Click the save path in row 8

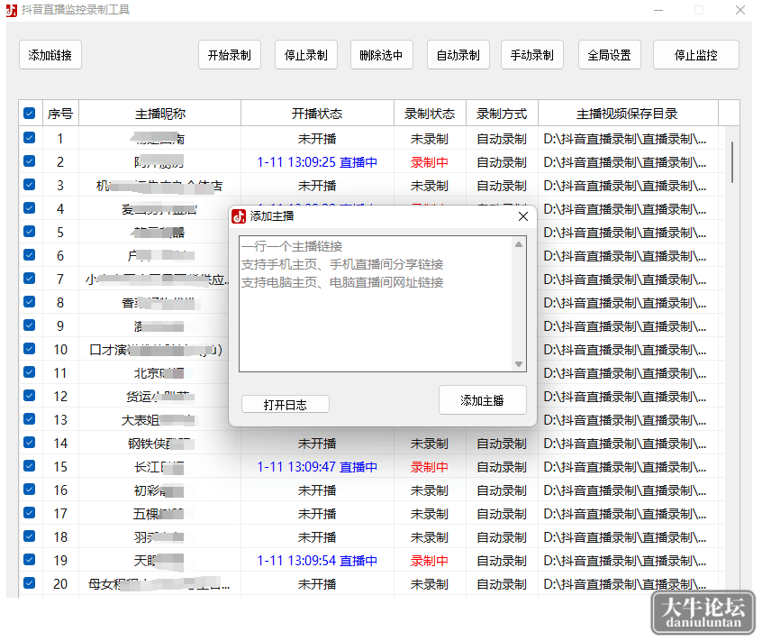[x=625, y=303]
